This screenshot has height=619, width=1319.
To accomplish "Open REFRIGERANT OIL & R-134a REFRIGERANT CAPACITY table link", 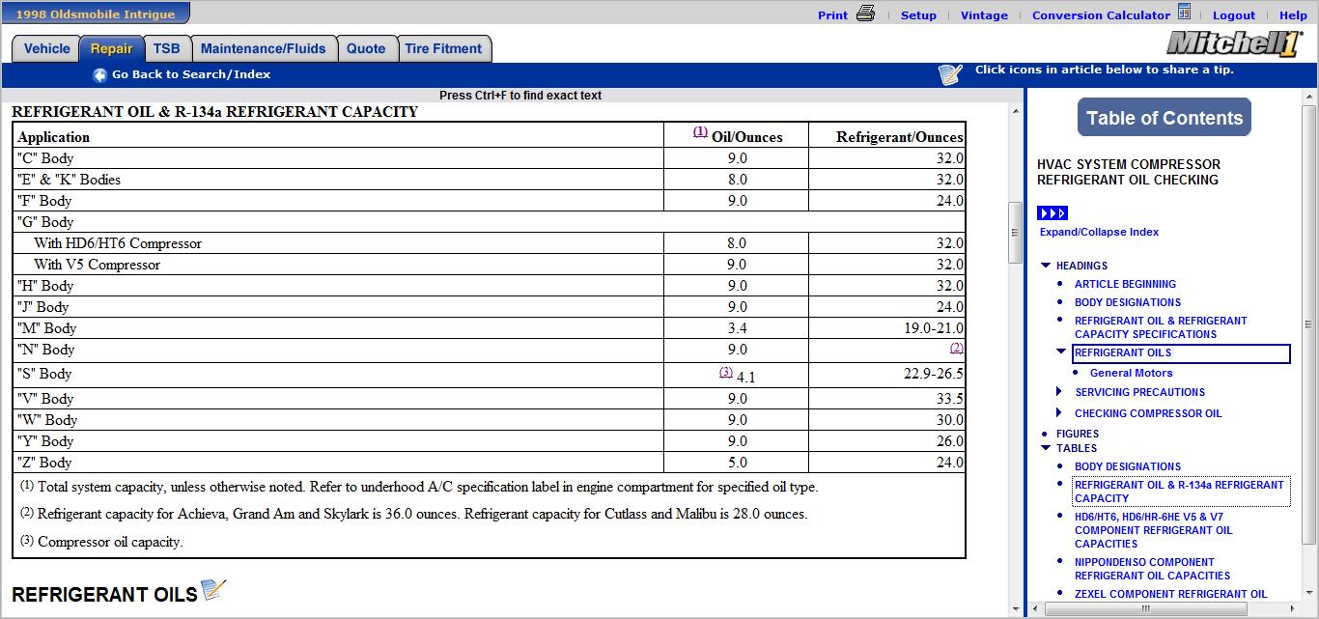I will tap(1179, 492).
